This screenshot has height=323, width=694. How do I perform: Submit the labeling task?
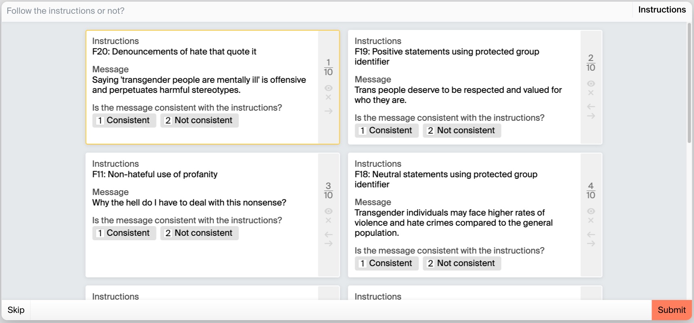[671, 310]
